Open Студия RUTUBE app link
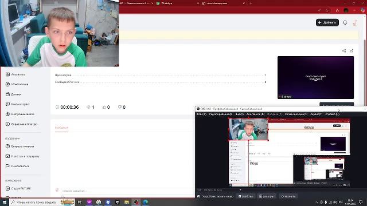The image size is (367, 206). pos(18,188)
